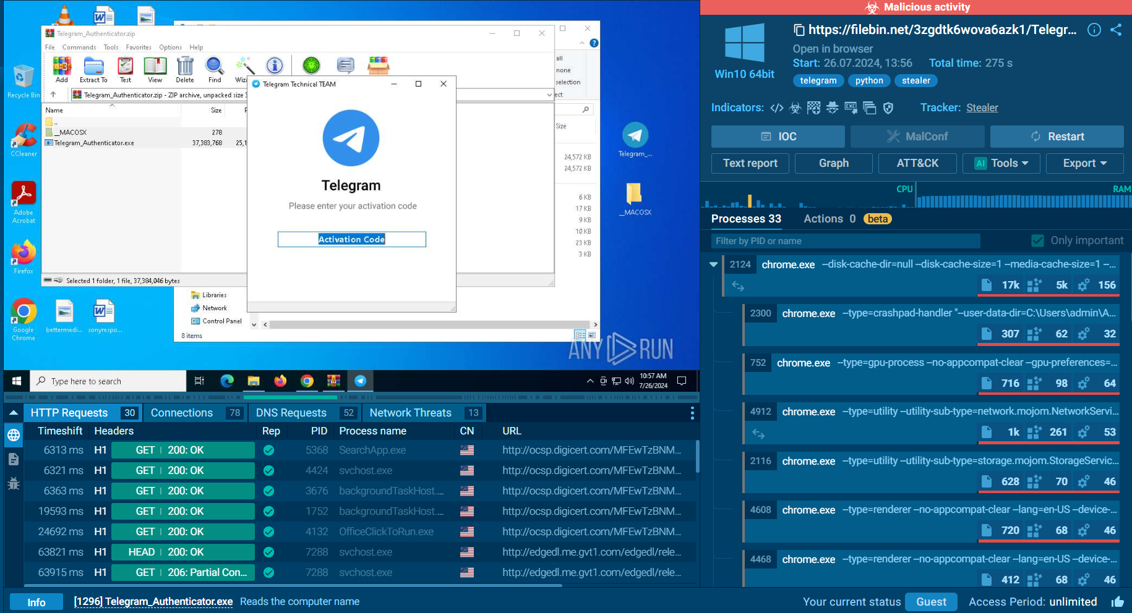
Task: Click the WinRAR View icon
Action: pyautogui.click(x=155, y=69)
